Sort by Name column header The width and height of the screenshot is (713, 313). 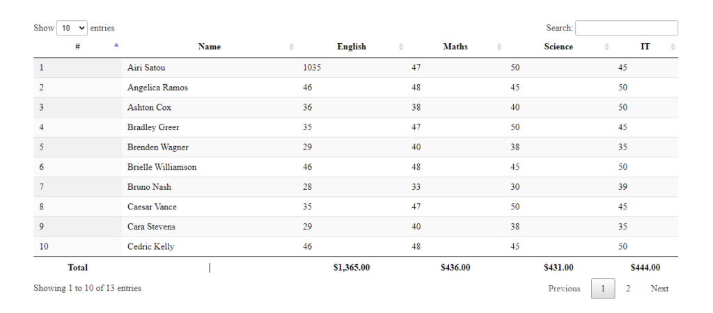point(209,47)
